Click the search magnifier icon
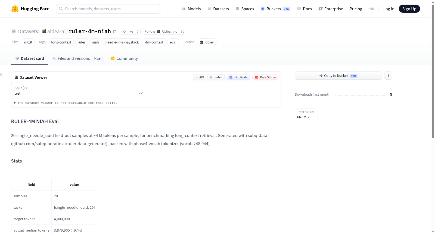The image size is (435, 234). coord(61,9)
